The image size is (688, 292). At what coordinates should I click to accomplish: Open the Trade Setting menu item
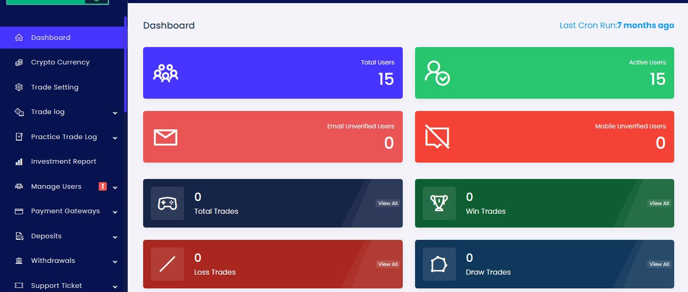(55, 87)
